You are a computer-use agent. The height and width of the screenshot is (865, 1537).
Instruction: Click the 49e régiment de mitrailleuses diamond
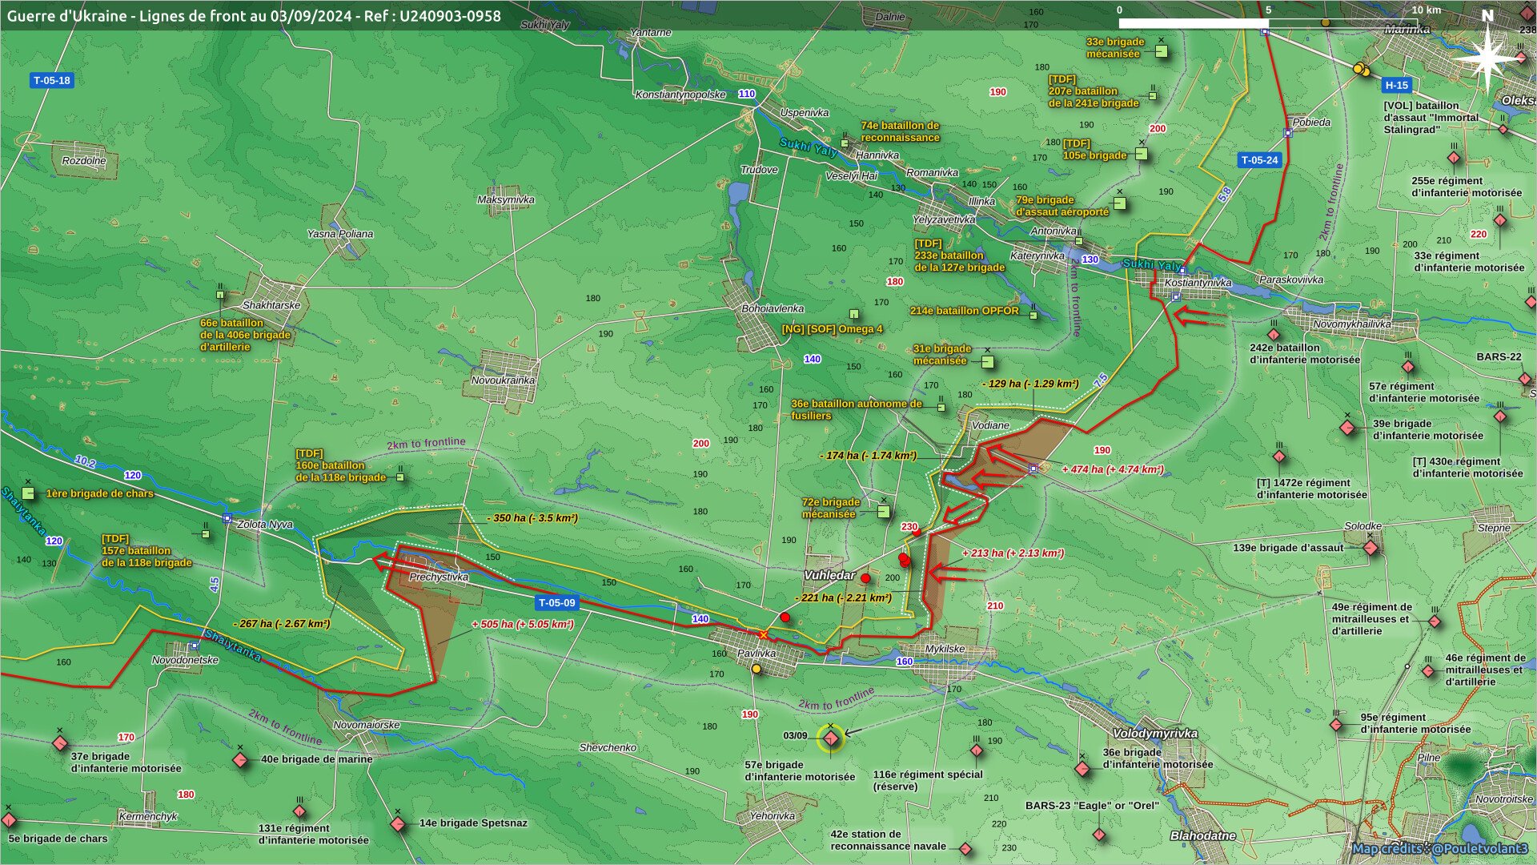click(1435, 622)
